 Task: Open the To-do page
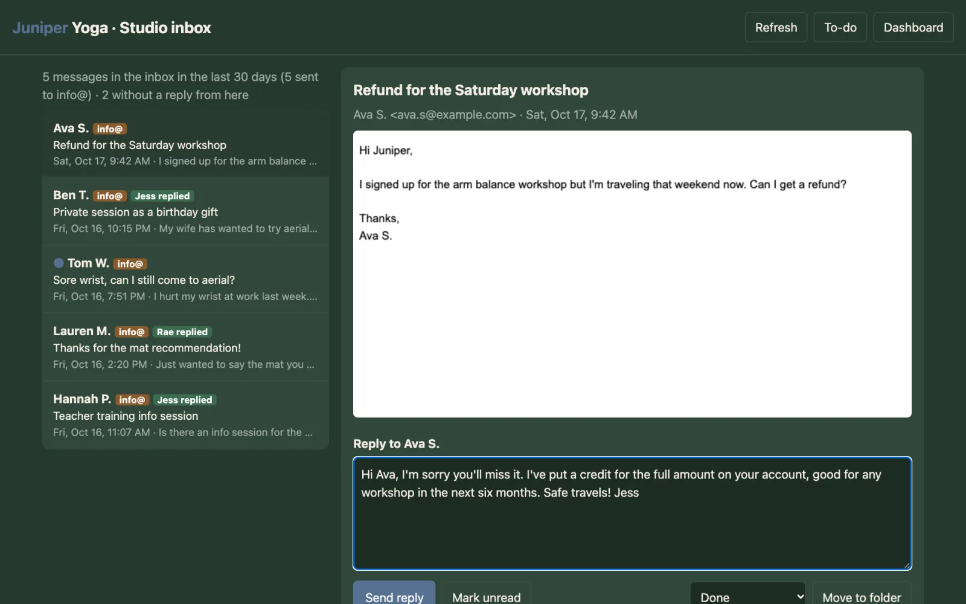(840, 27)
